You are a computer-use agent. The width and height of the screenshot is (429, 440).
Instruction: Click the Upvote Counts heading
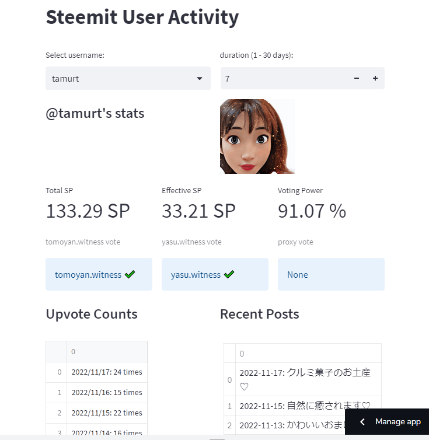tap(92, 315)
